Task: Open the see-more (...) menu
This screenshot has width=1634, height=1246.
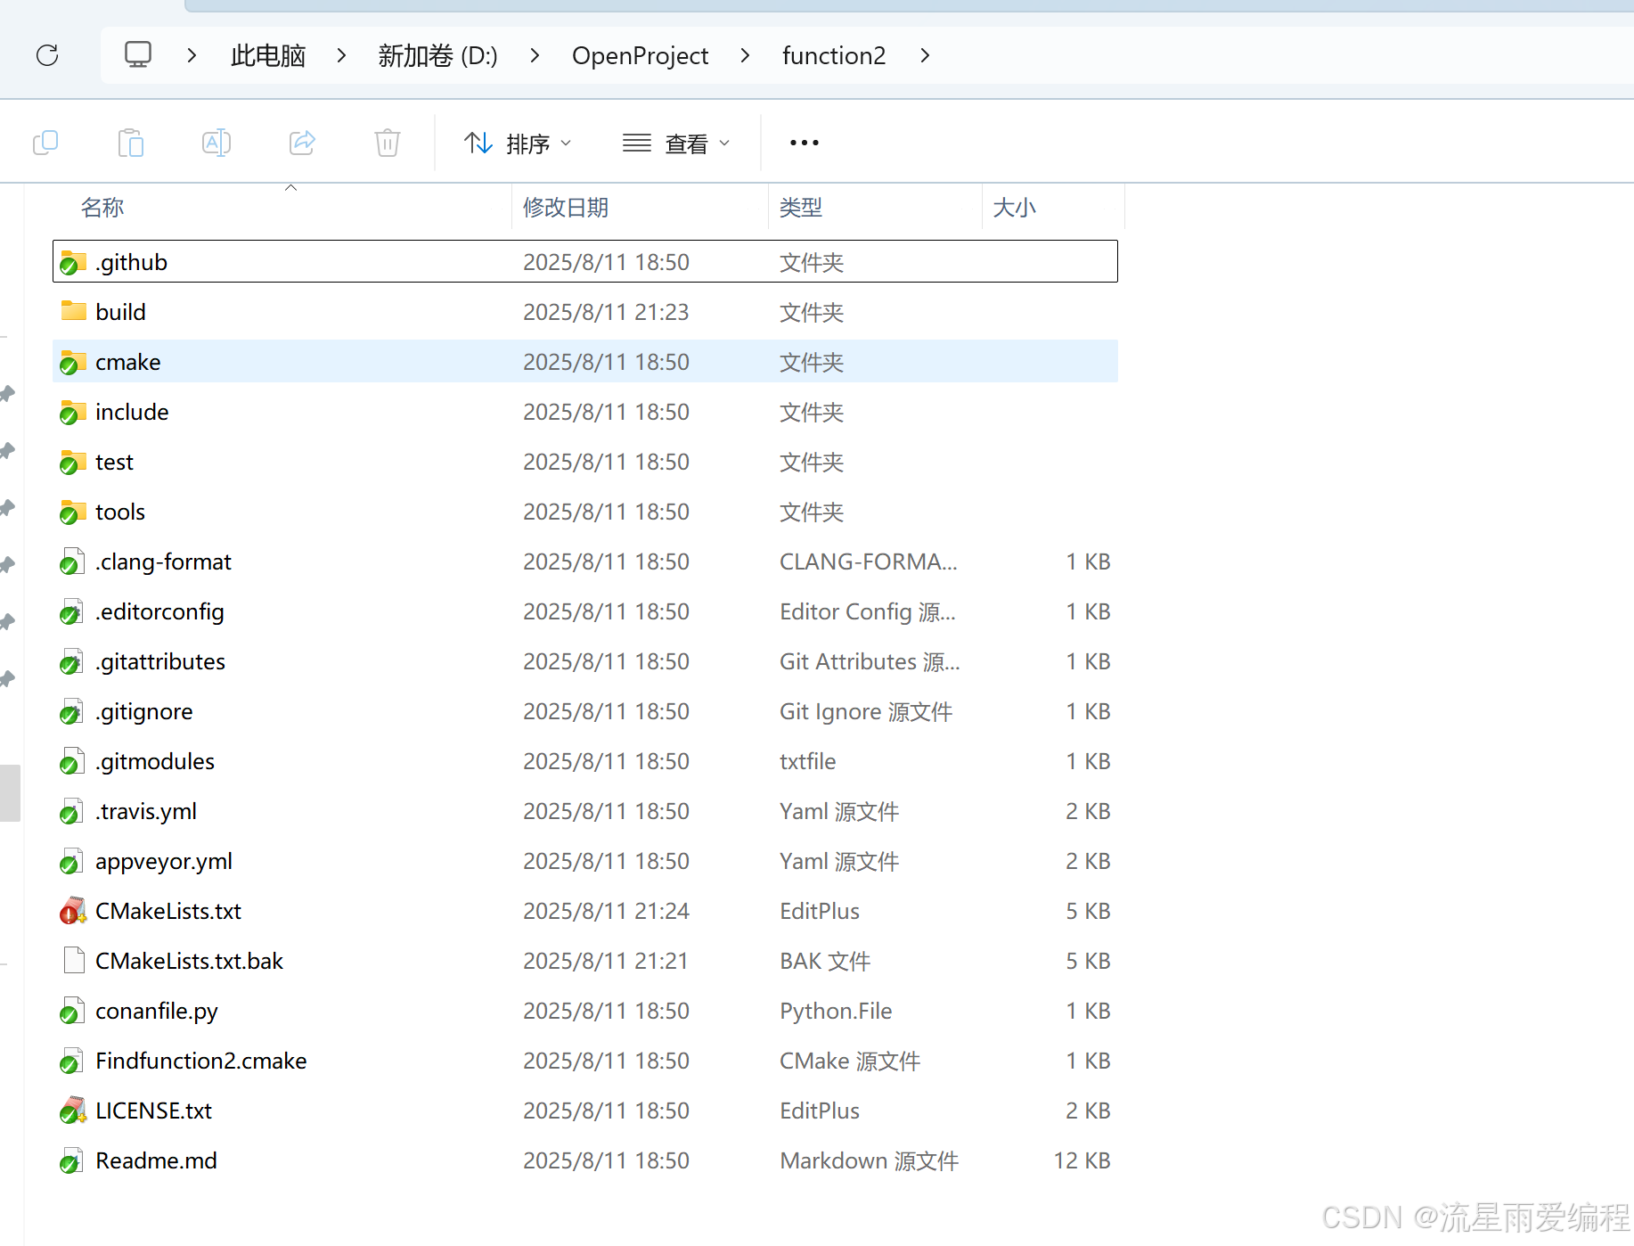Action: point(803,143)
